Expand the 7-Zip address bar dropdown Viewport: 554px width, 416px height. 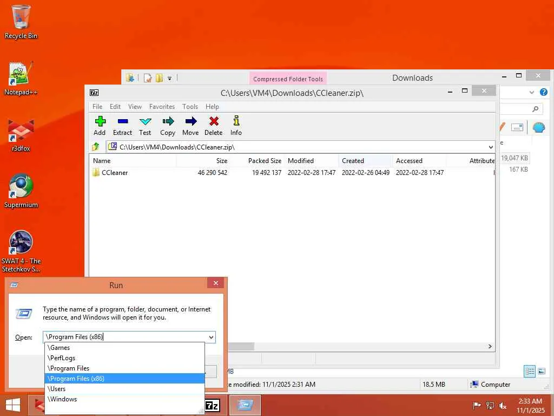[491, 147]
